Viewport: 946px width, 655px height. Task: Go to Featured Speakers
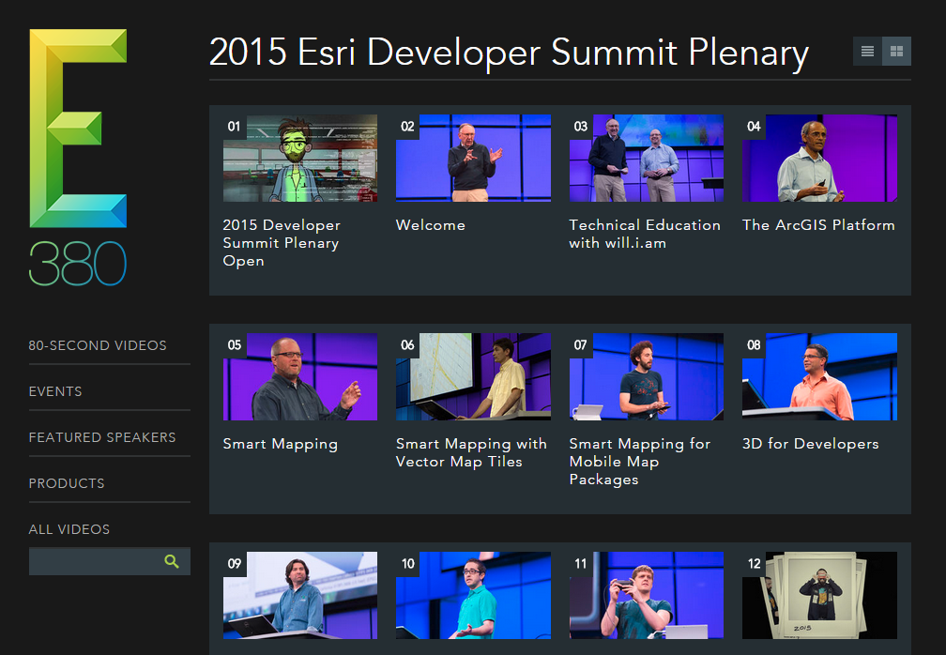[102, 437]
